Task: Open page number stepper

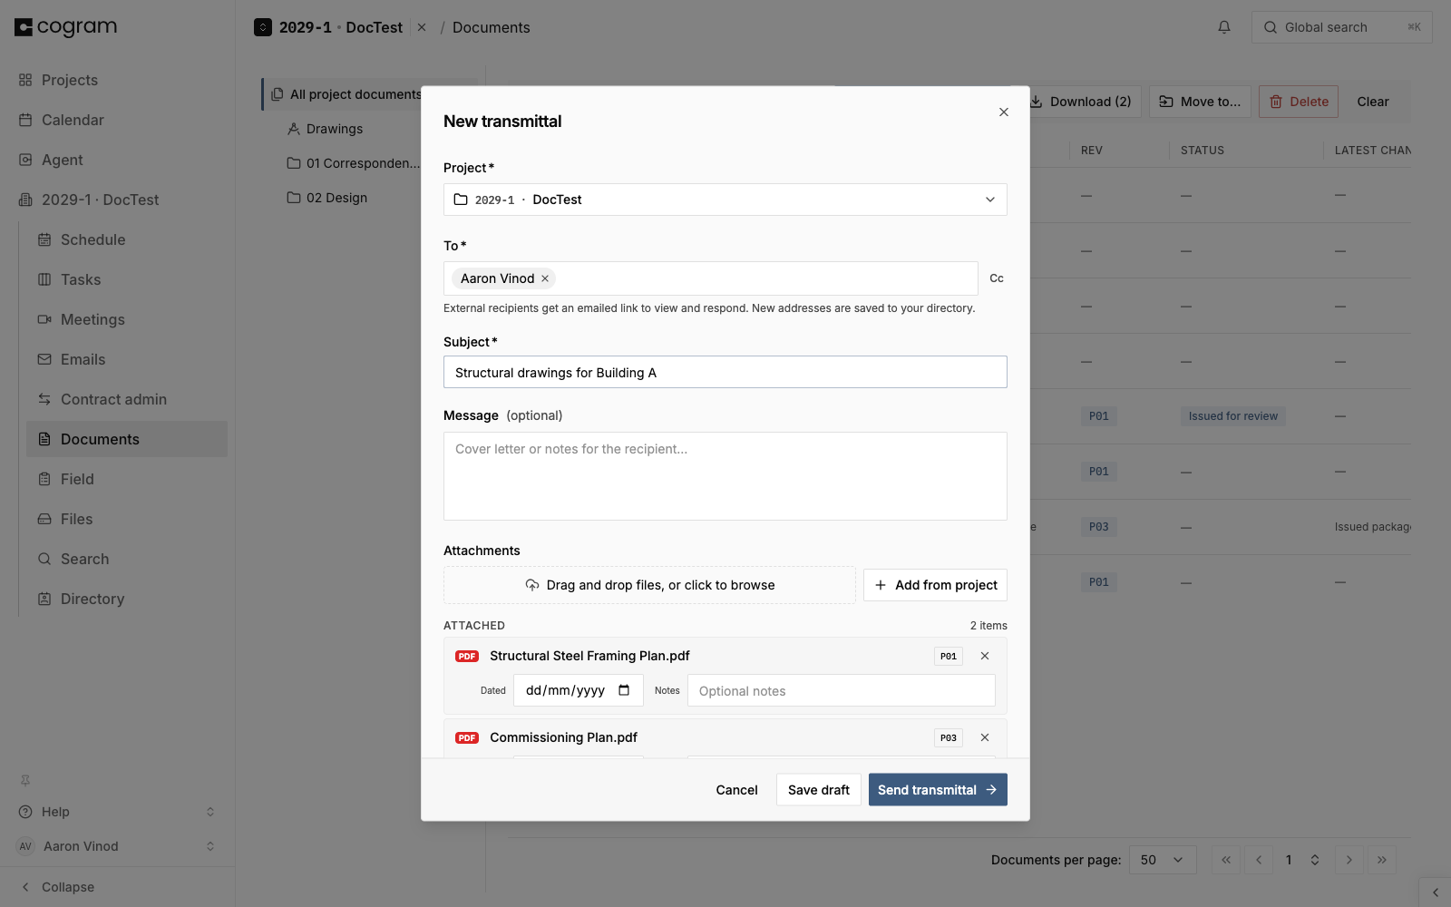Action: point(1315,860)
